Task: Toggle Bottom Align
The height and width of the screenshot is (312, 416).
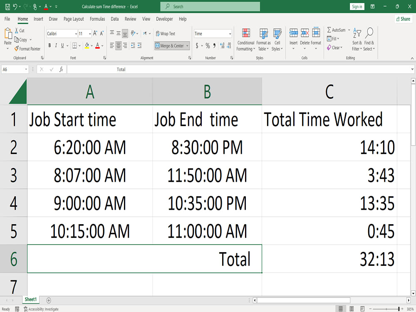Action: pyautogui.click(x=125, y=33)
